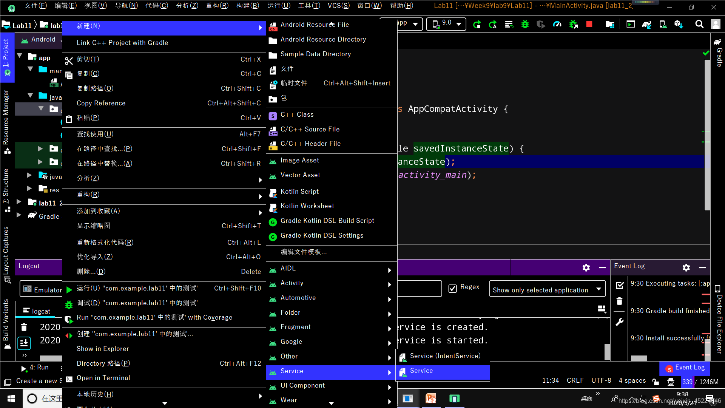725x408 pixels.
Task: Click Show in Explorer menu entry
Action: [x=103, y=349]
